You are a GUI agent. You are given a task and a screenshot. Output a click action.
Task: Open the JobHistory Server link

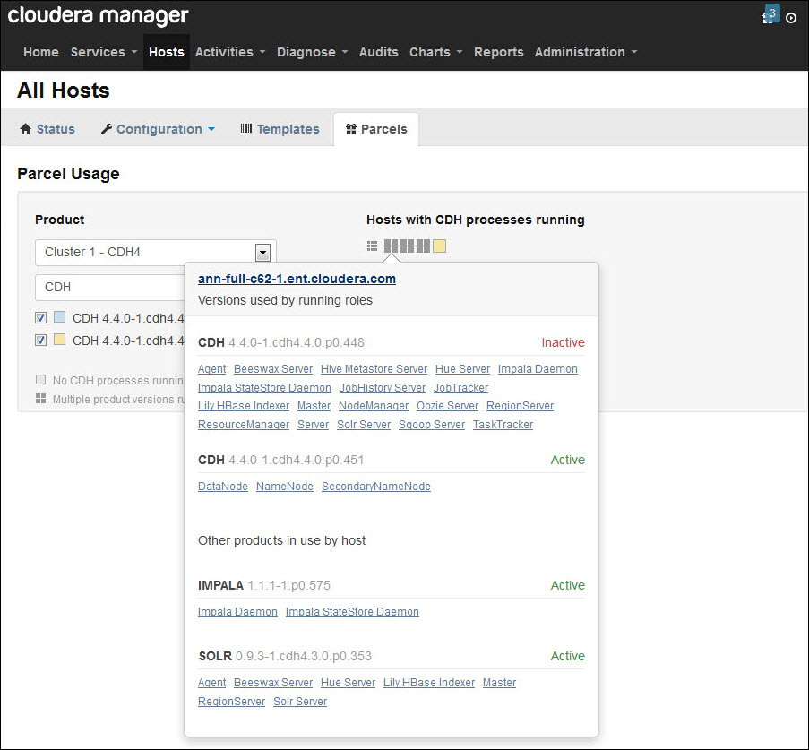tap(383, 388)
